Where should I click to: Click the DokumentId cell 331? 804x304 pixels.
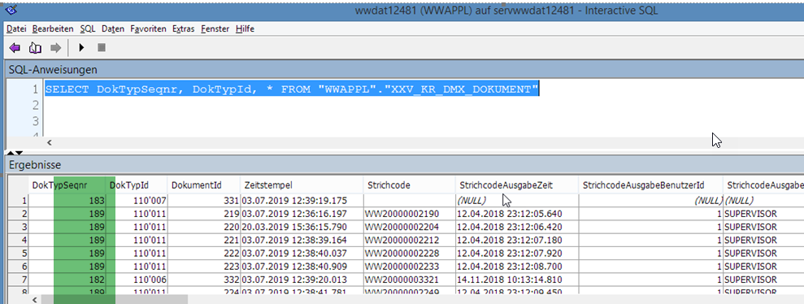click(x=204, y=201)
